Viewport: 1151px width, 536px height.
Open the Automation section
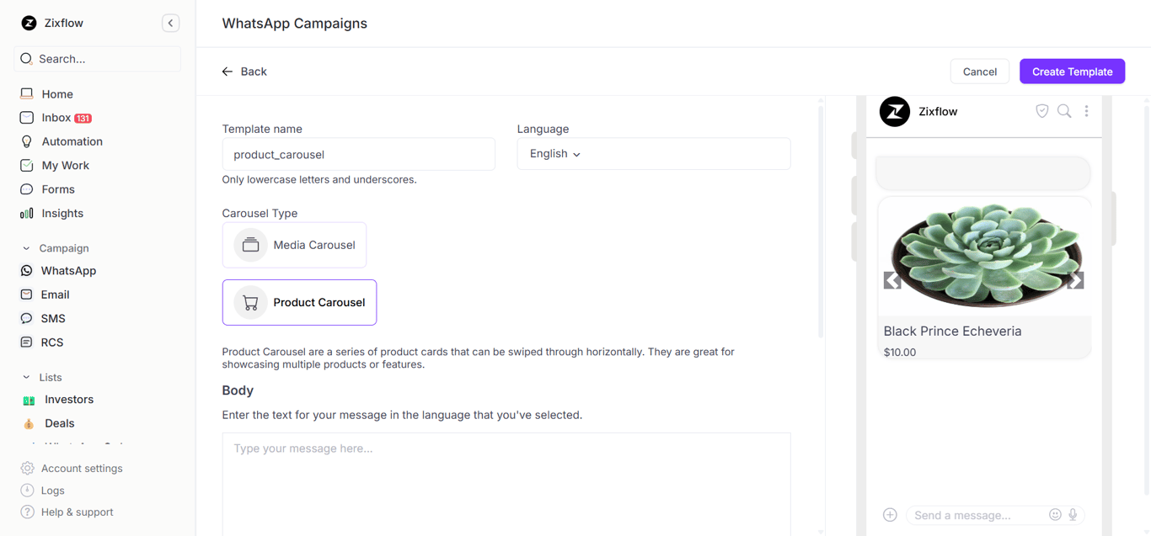tap(72, 141)
